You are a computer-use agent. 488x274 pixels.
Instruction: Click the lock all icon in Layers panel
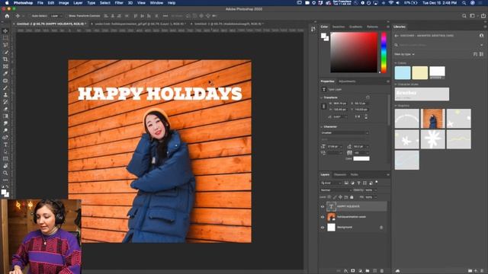(352, 197)
